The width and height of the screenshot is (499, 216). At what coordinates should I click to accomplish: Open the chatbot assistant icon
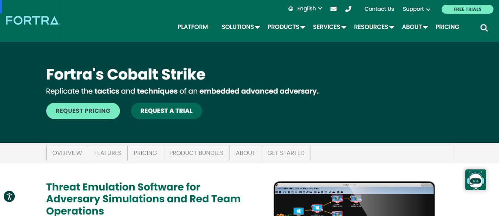[x=476, y=180]
